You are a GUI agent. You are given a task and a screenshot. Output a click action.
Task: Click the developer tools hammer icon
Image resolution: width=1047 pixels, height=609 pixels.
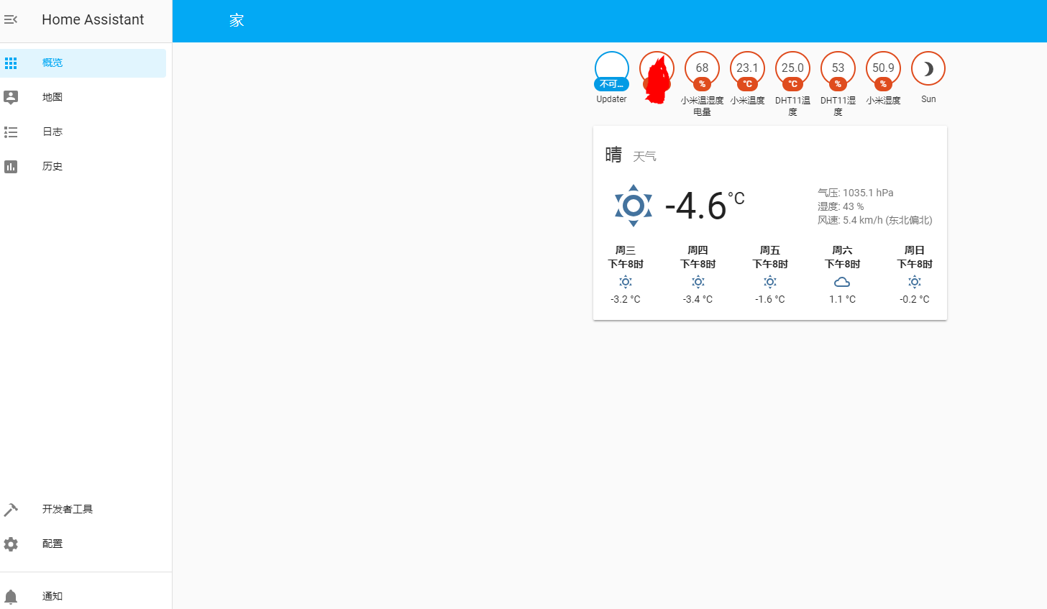tap(11, 510)
